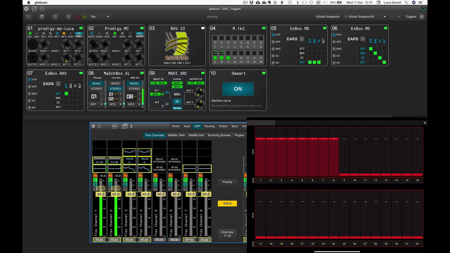Open the EQ curve thumbnail of Flex Channel 3
This screenshot has height=253, width=450.
[129, 152]
